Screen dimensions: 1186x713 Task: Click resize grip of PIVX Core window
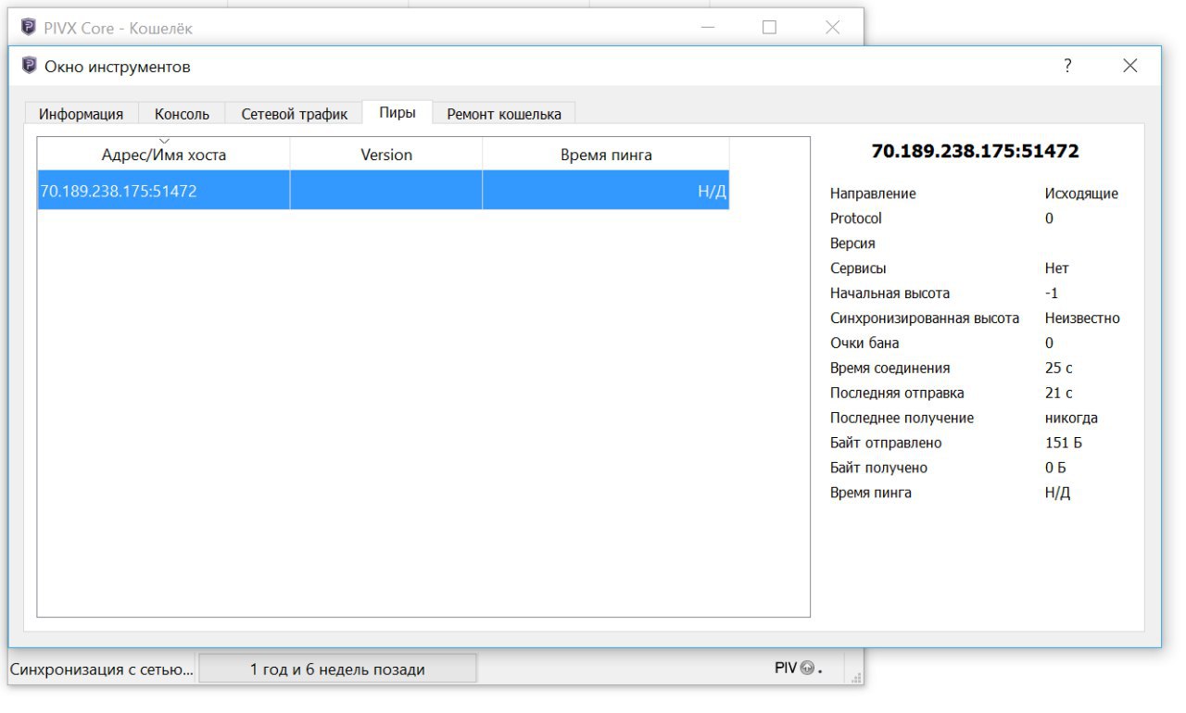tap(856, 678)
